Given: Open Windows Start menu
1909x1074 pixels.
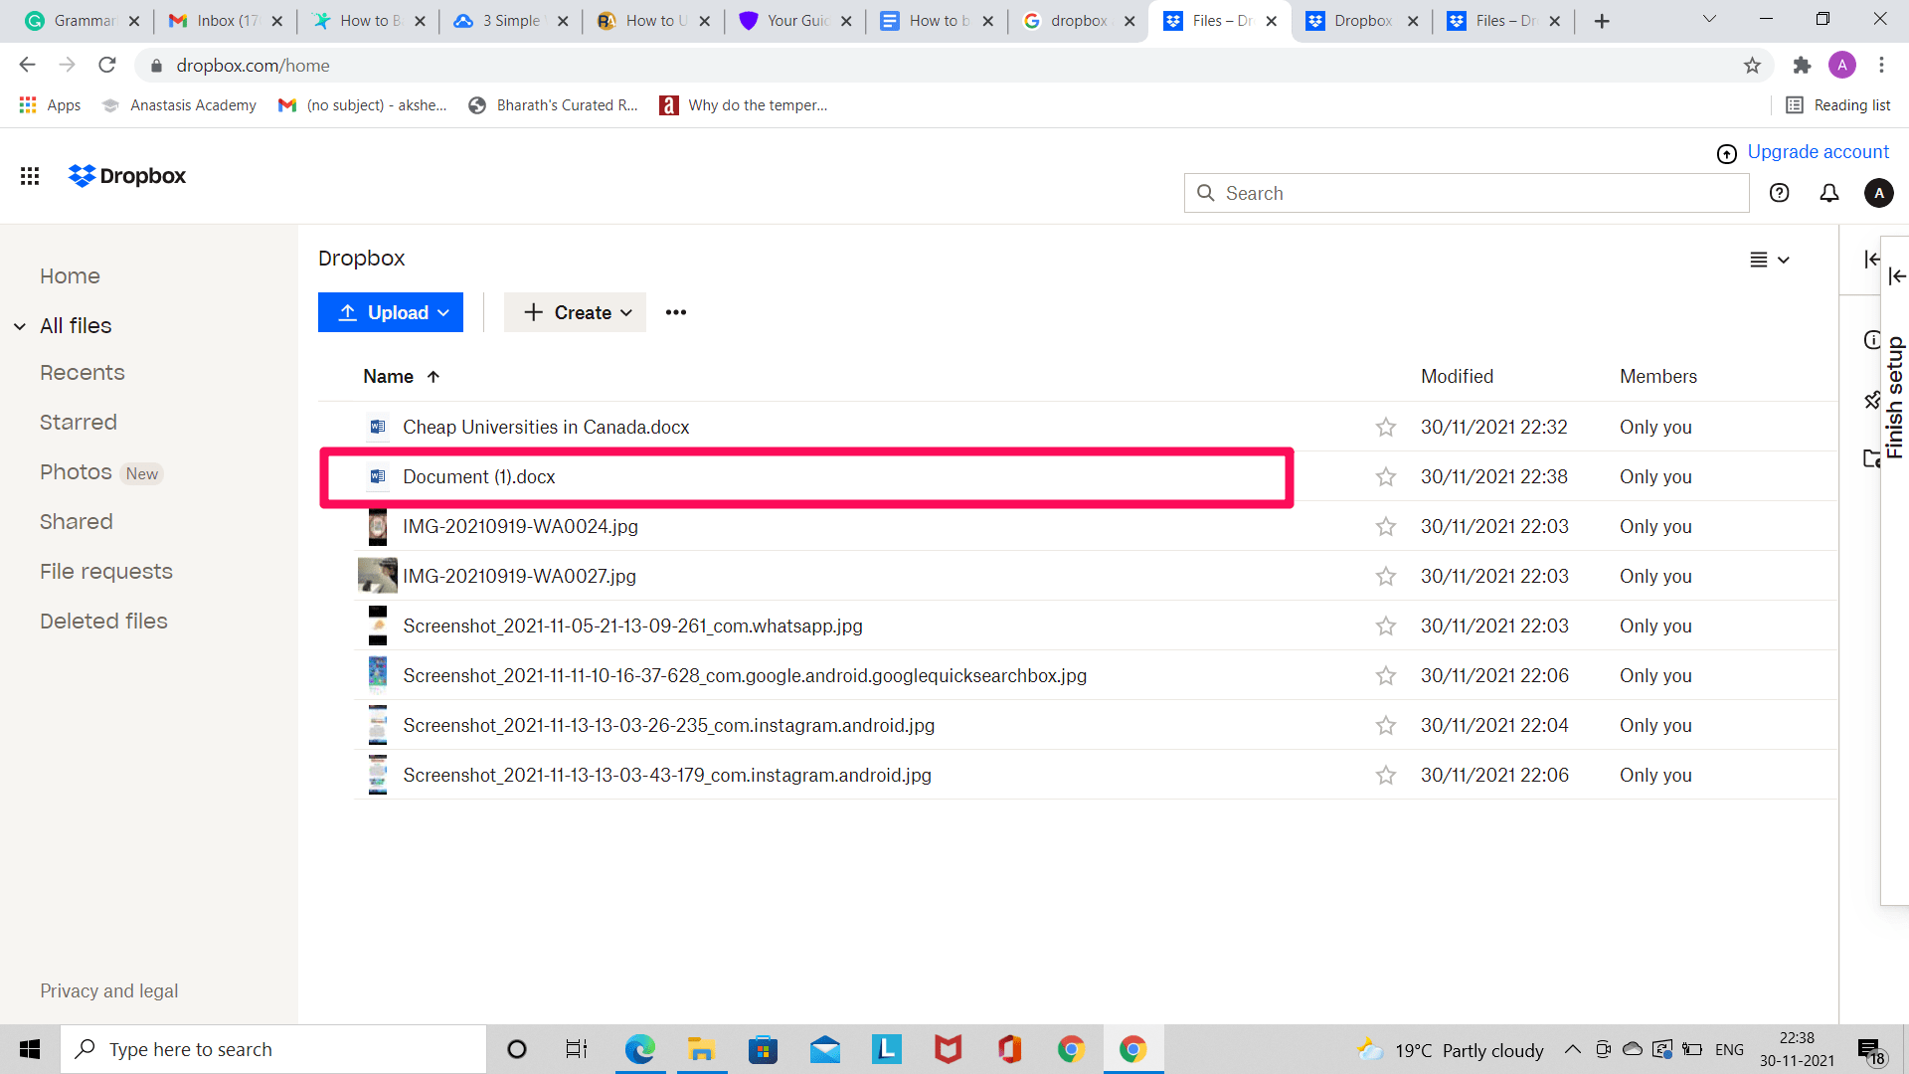Looking at the screenshot, I should tap(30, 1049).
